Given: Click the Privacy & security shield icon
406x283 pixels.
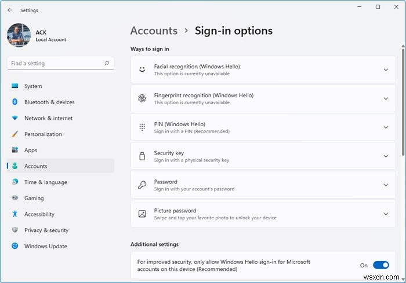Looking at the screenshot, I should click(x=15, y=230).
